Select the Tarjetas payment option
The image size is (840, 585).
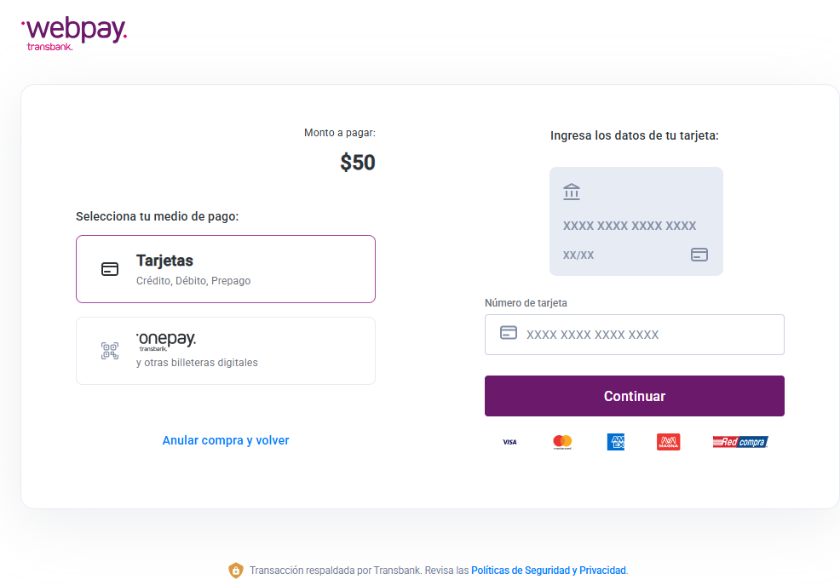tap(226, 268)
